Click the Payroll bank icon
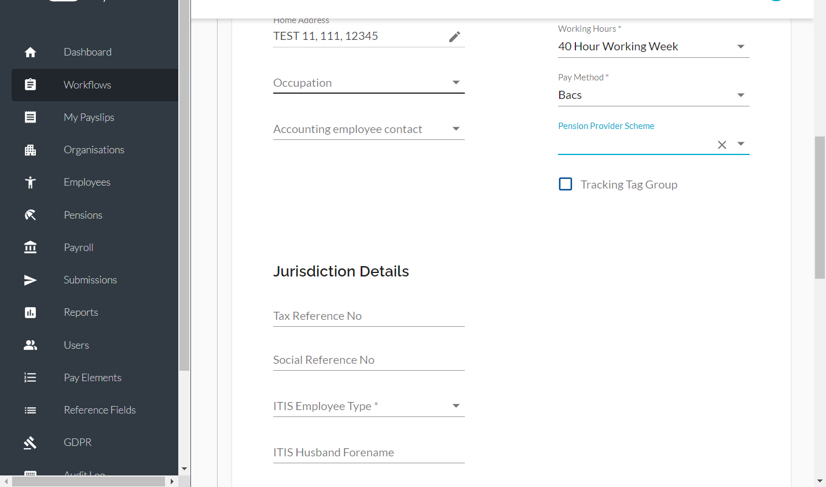Viewport: 826px width, 487px height. [x=31, y=248]
